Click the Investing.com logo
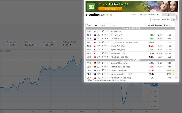 (x=95, y=14)
